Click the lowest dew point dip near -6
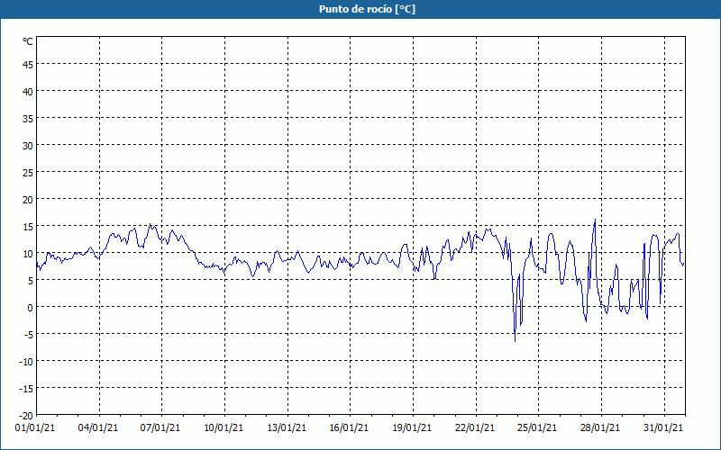 515,341
